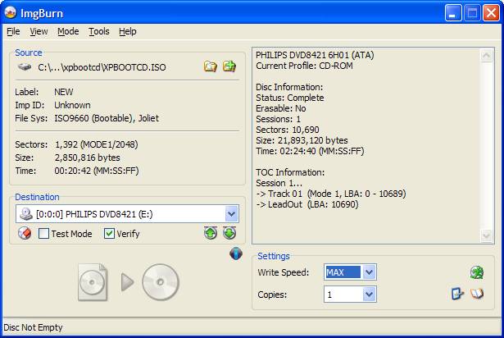Click the source path XPBOOTCD.ISO text
The height and width of the screenshot is (338, 504).
pos(102,67)
